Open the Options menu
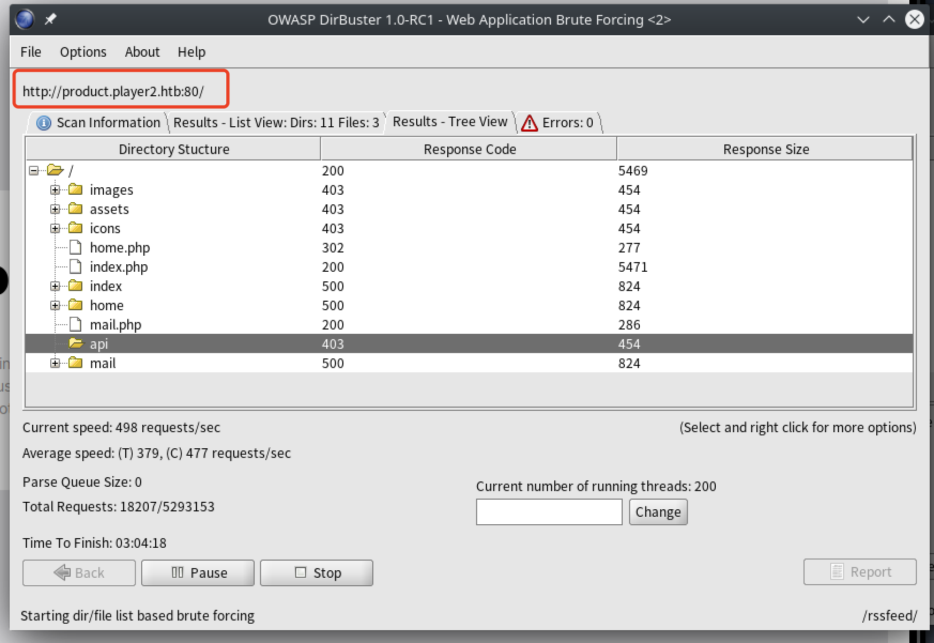Viewport: 934px width, 643px height. 83,52
